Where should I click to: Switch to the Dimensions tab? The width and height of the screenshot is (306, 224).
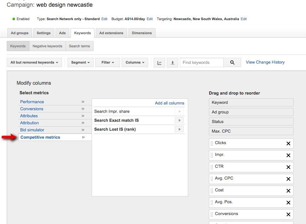pos(142,33)
